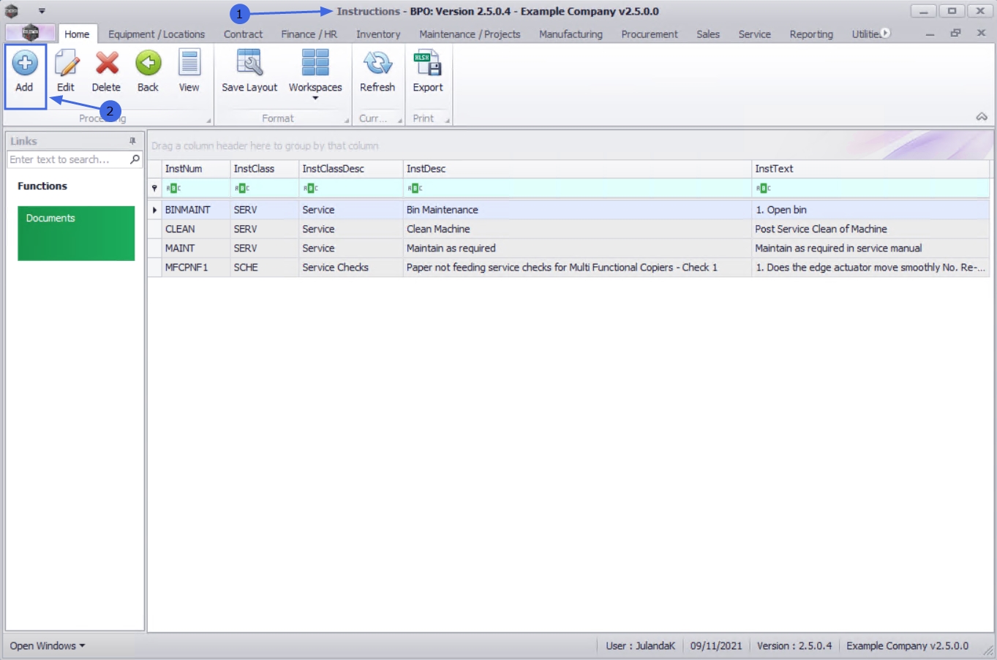Switch to the Home tab
The height and width of the screenshot is (660, 997).
[77, 34]
